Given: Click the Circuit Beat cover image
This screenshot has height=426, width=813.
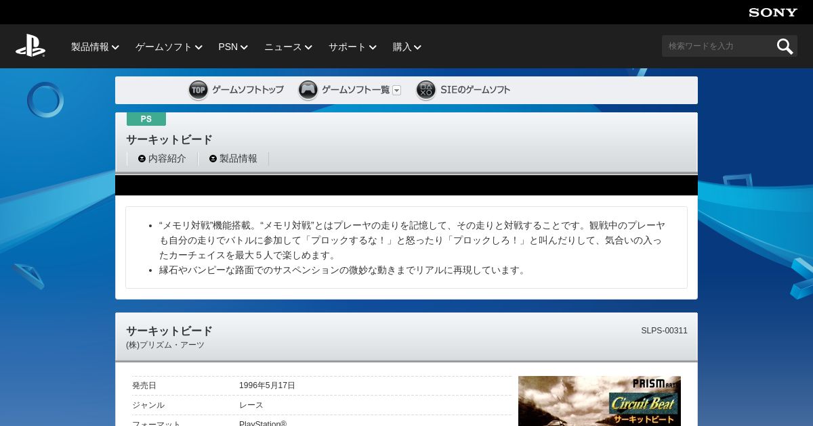Looking at the screenshot, I should tap(600, 401).
